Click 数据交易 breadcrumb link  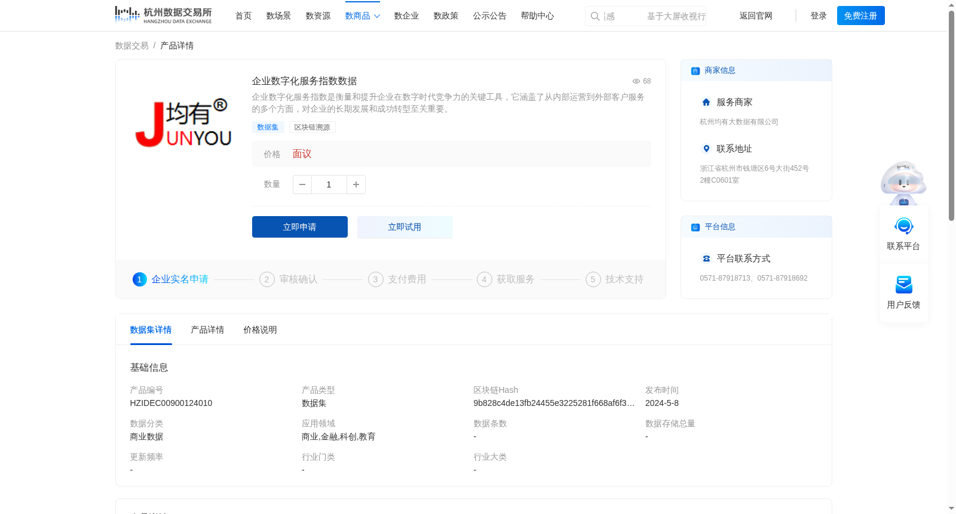132,45
